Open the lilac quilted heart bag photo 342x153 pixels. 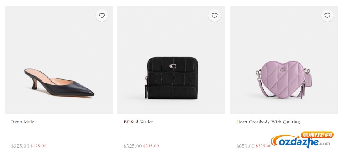pyautogui.click(x=284, y=60)
